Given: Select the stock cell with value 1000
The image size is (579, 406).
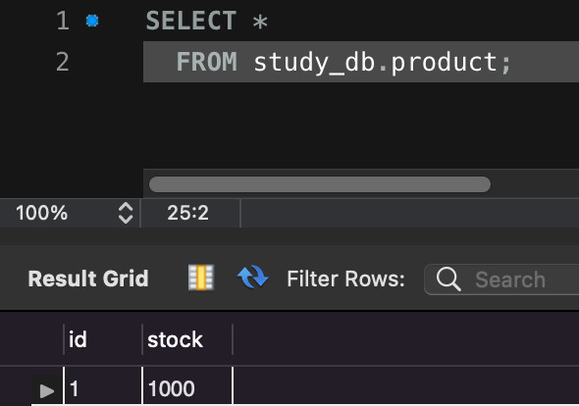Looking at the screenshot, I should pos(187,386).
